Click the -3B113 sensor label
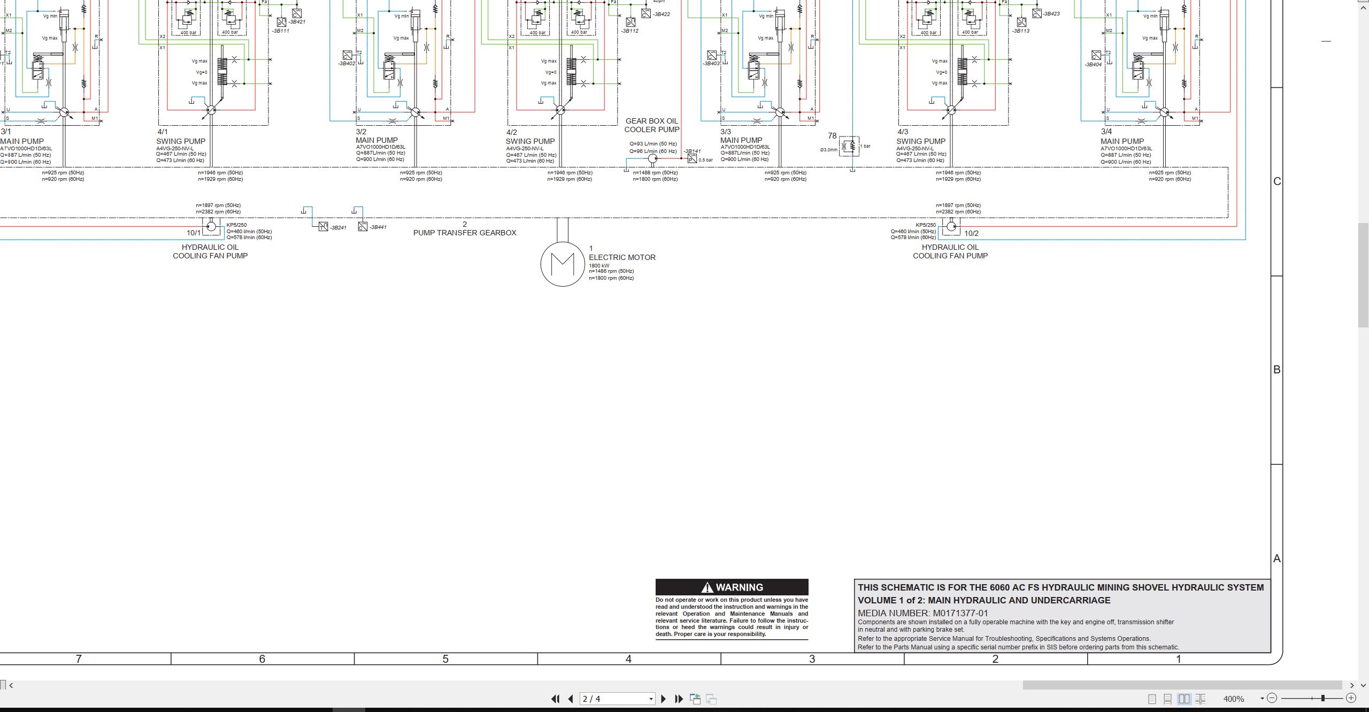The width and height of the screenshot is (1369, 712). [1021, 31]
